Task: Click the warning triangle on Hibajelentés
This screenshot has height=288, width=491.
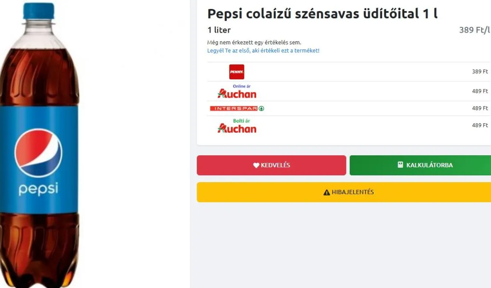Action: click(x=327, y=192)
